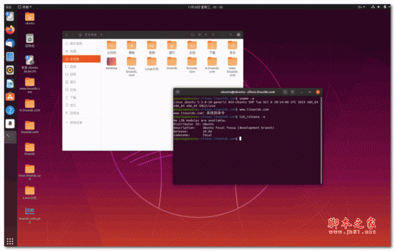Image resolution: width=395 pixels, height=251 pixels.
Task: Click 活动 Activities in the top bar
Action: [9, 7]
